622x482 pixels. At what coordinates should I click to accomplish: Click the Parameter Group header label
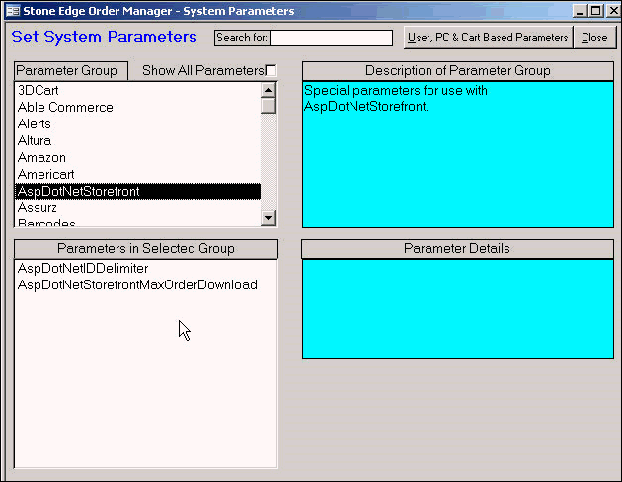coord(71,70)
